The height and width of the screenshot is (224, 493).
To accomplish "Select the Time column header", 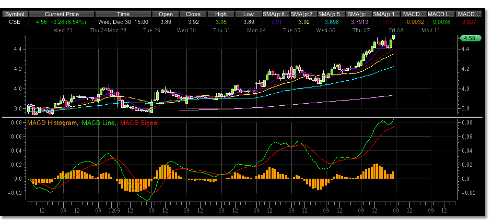I will [123, 15].
